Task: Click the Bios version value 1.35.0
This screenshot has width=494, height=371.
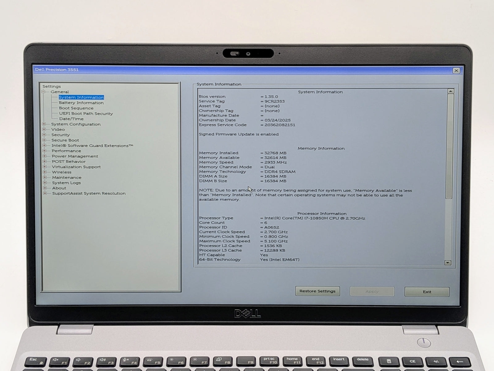Action: tap(271, 97)
